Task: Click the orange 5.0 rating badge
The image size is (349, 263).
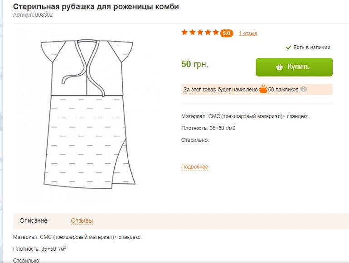Action: [x=227, y=33]
